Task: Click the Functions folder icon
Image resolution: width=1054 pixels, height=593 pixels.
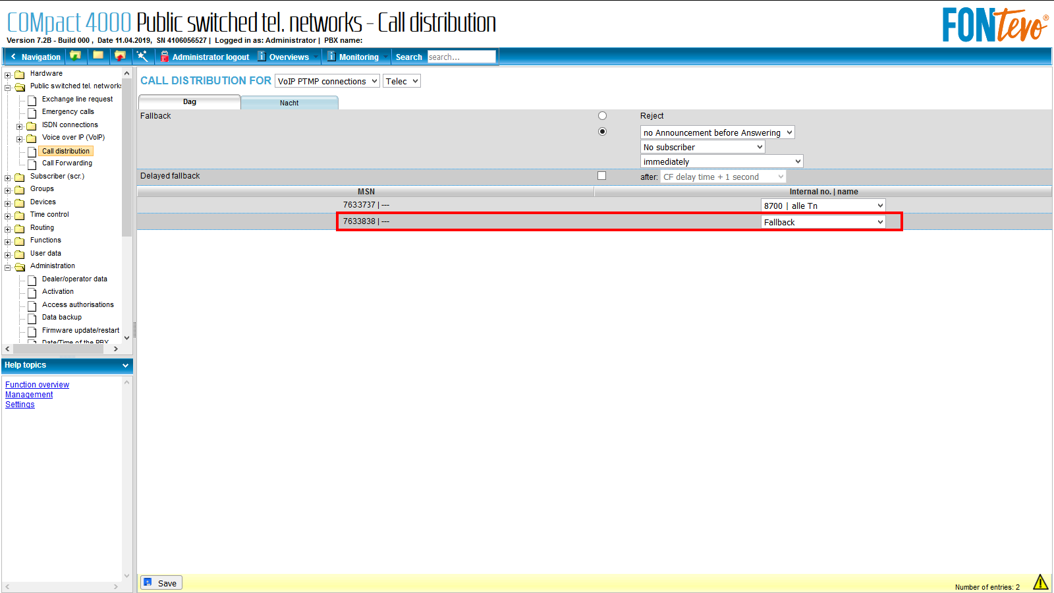Action: (x=20, y=241)
